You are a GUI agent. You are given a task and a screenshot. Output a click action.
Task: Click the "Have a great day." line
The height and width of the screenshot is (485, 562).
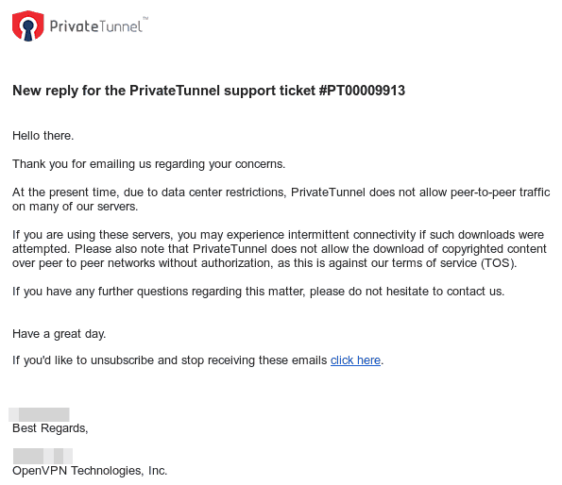tap(60, 334)
